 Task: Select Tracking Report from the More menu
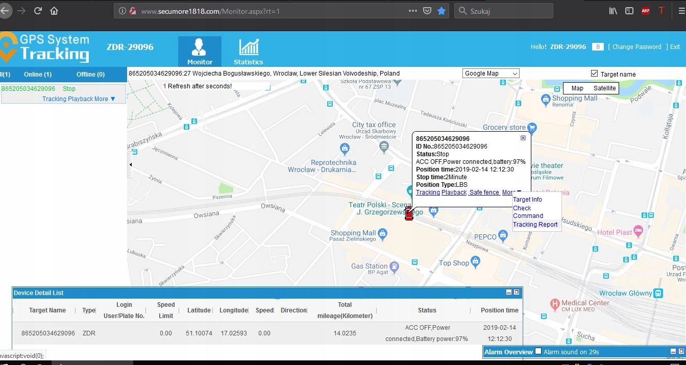[x=535, y=225]
